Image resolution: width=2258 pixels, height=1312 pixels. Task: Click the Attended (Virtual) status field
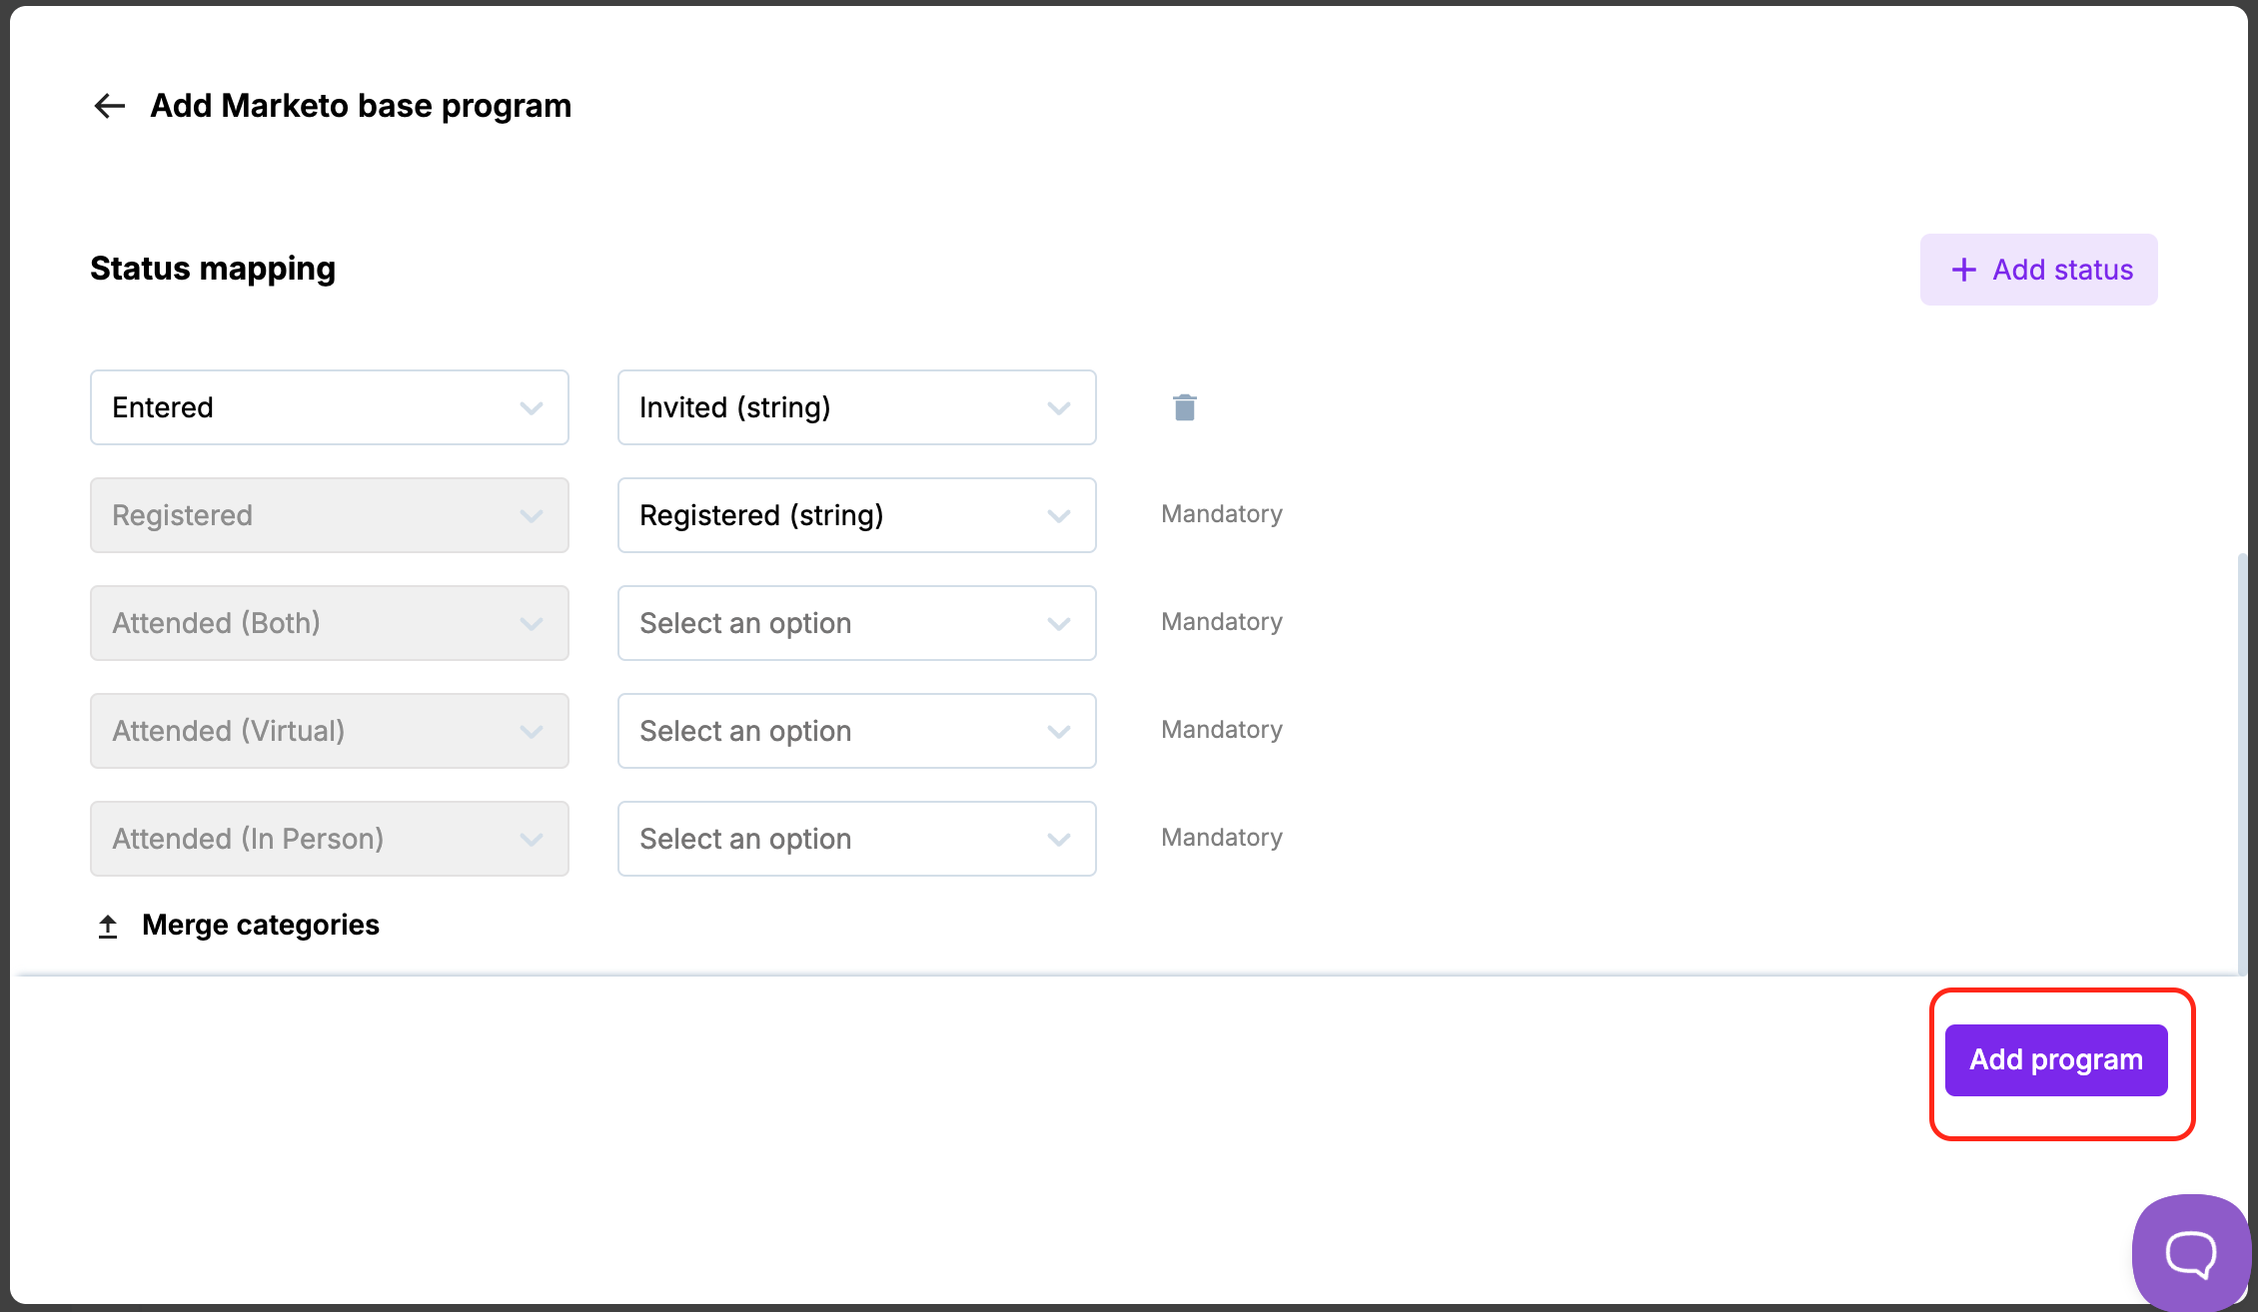(x=329, y=731)
